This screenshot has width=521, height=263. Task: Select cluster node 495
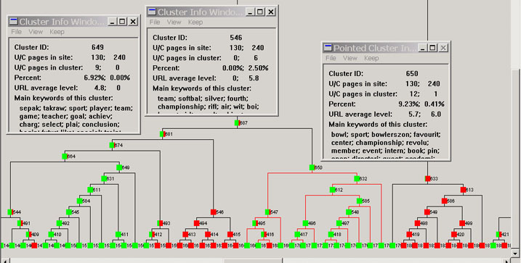(x=255, y=223)
